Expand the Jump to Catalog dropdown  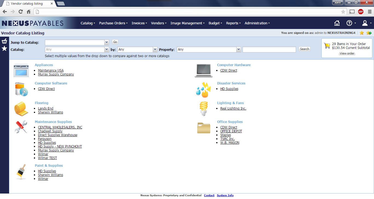pos(107,42)
